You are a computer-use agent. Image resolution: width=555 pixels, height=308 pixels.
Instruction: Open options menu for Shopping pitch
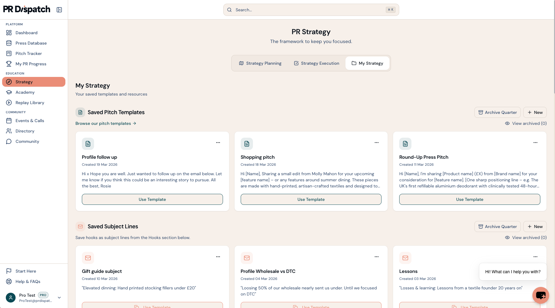point(377,143)
